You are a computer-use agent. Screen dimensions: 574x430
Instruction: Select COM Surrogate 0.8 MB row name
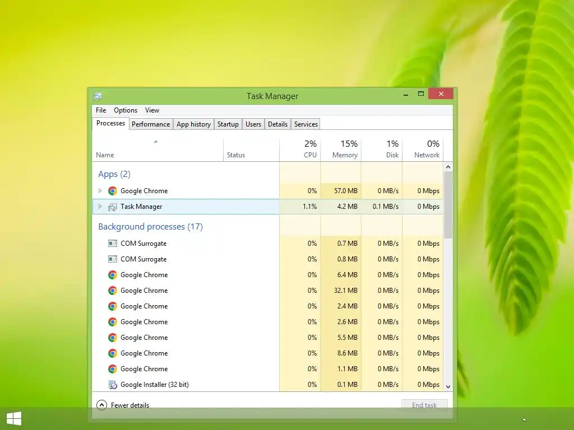[x=143, y=259]
